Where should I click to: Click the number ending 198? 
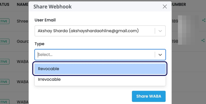pyautogui.click(x=175, y=41)
